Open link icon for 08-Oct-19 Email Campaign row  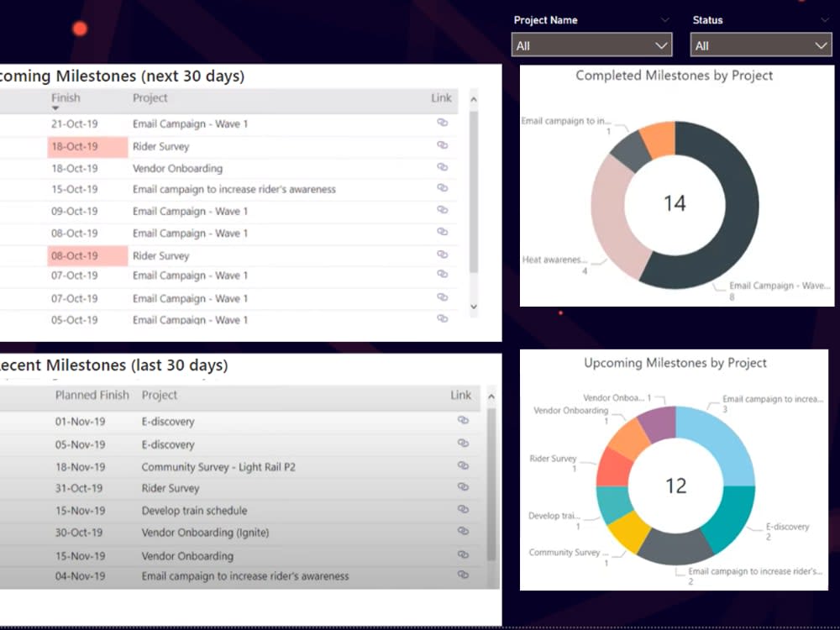(x=442, y=232)
